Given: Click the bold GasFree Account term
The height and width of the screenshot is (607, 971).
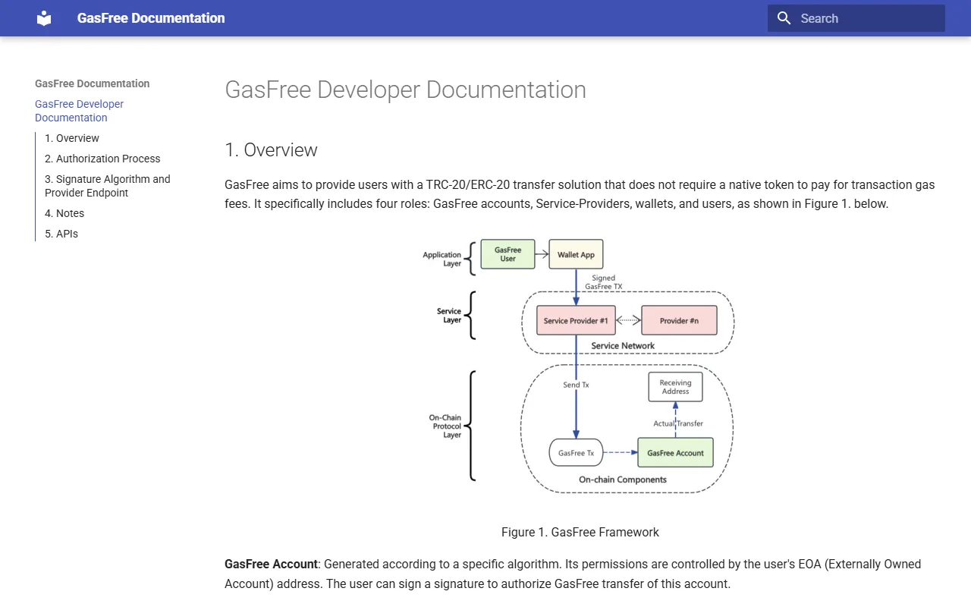Looking at the screenshot, I should (271, 565).
